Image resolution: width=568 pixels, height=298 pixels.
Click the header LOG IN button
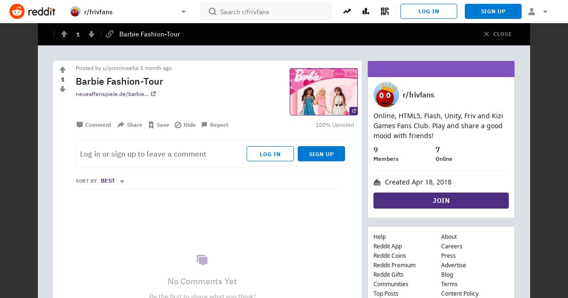pos(429,11)
